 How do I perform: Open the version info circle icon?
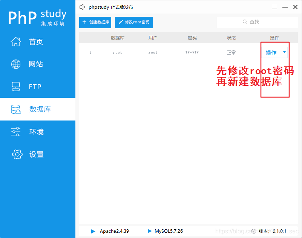click(x=254, y=231)
